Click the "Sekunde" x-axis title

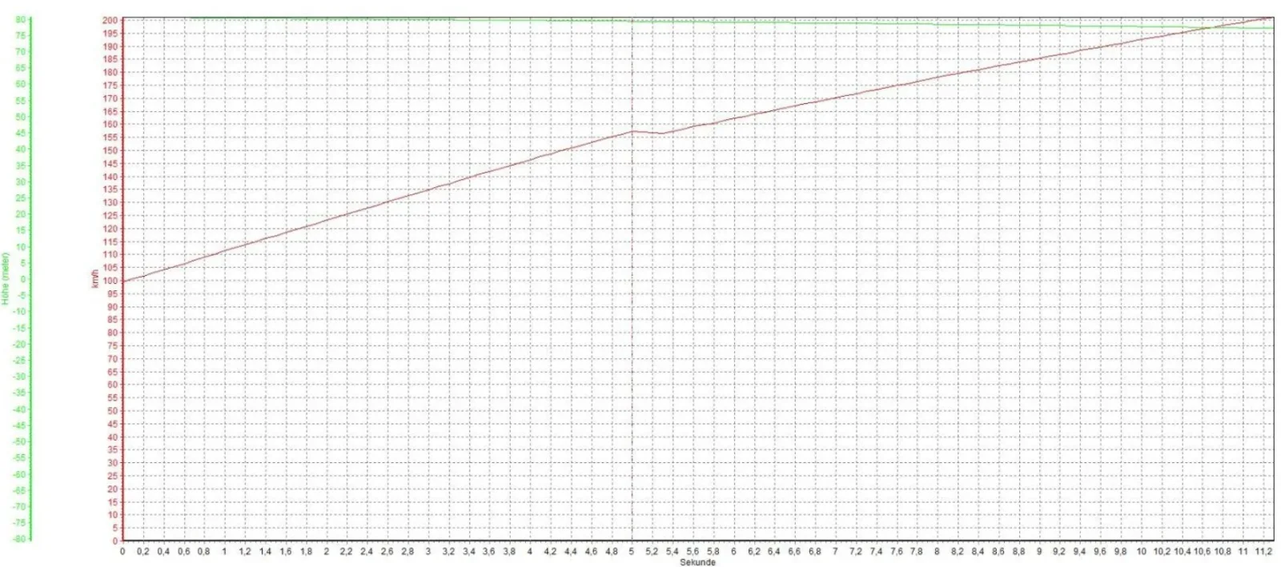(697, 562)
